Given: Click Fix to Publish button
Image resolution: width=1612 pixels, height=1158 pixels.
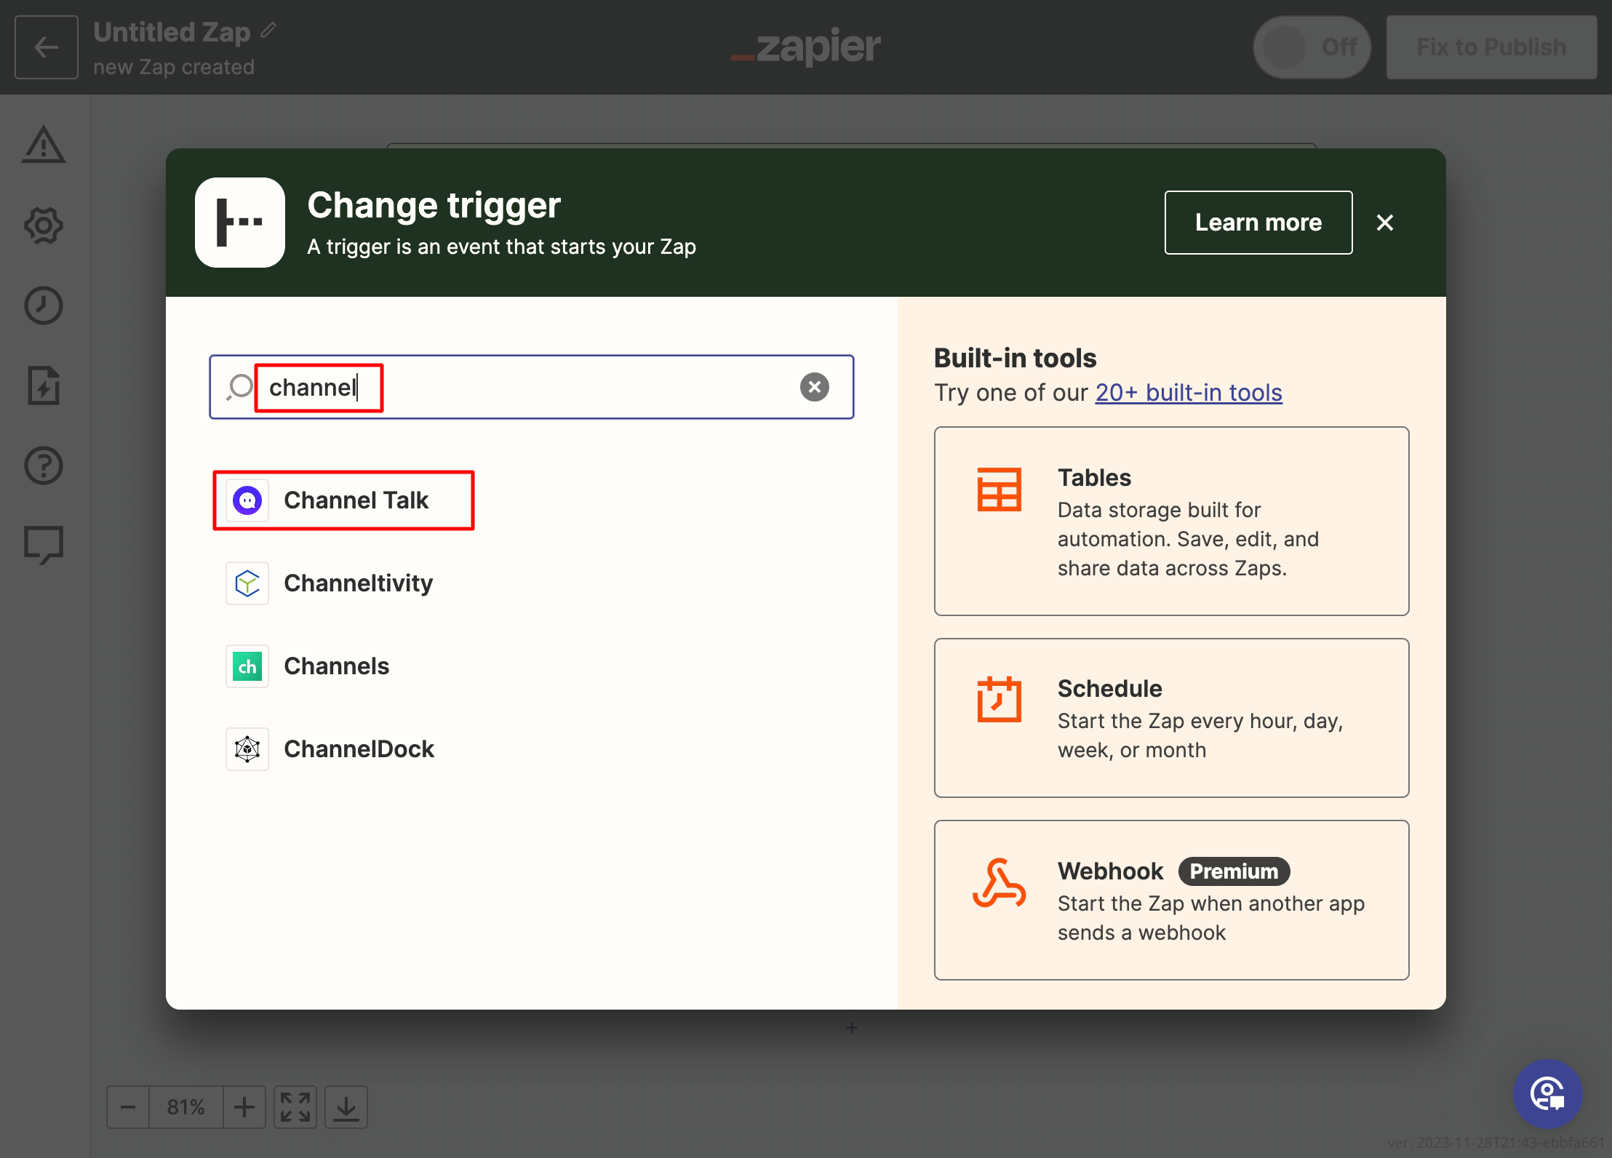Looking at the screenshot, I should coord(1491,47).
